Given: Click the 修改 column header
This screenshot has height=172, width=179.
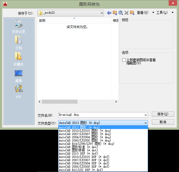Looking at the screenshot, I should point(115,21).
